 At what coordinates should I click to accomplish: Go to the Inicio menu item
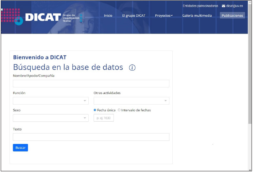click(x=108, y=16)
